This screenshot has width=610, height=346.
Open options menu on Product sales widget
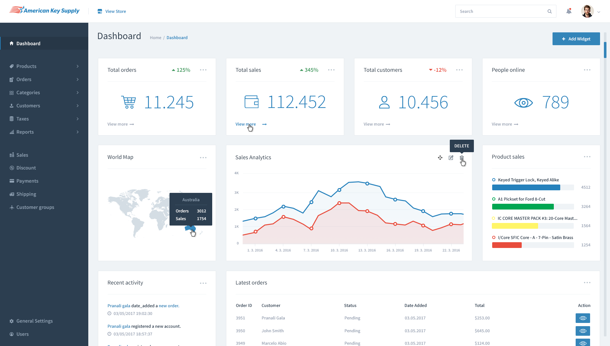click(587, 157)
